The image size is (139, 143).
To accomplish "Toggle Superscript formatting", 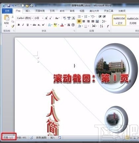I will coord(43,25).
